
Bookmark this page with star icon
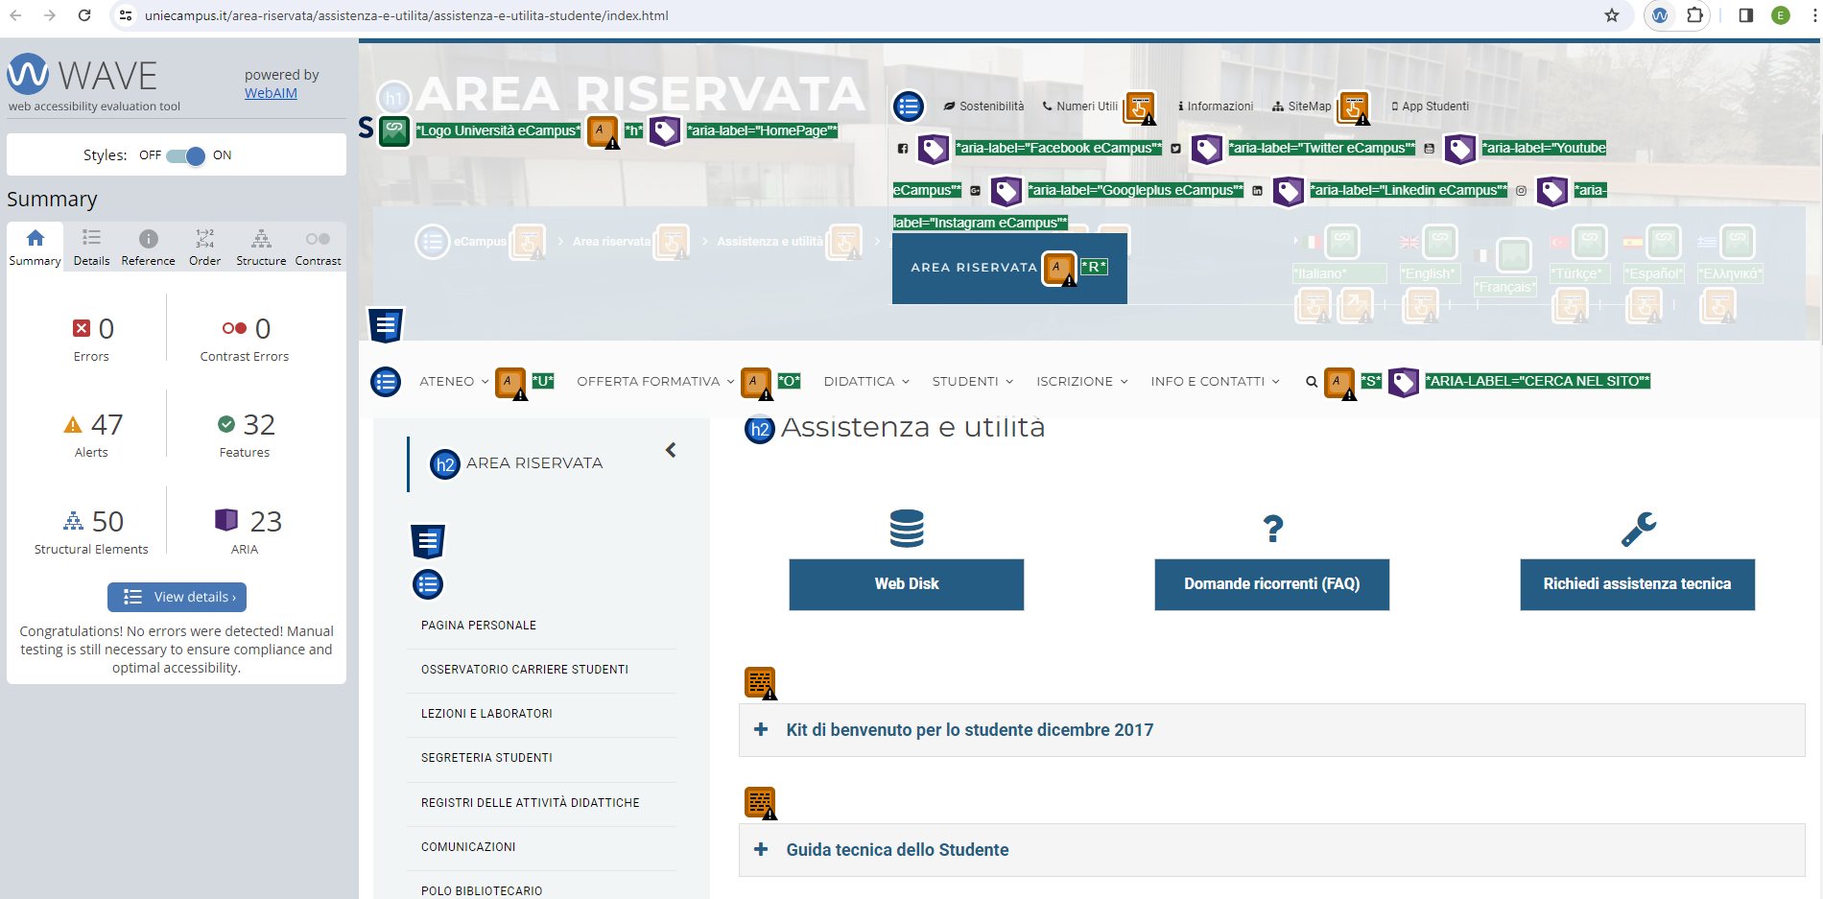tap(1612, 15)
